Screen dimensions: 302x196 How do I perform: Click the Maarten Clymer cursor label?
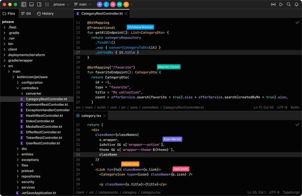click(x=169, y=67)
